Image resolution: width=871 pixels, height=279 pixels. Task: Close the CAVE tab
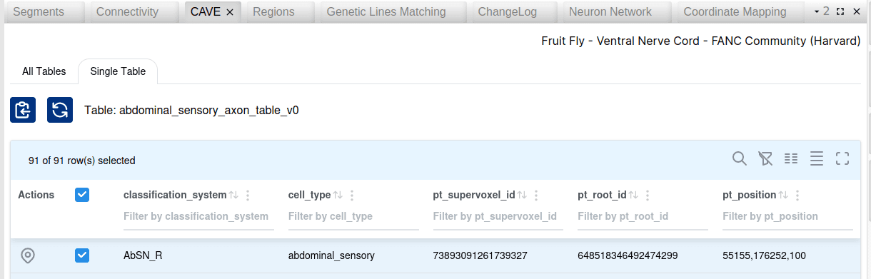(230, 12)
